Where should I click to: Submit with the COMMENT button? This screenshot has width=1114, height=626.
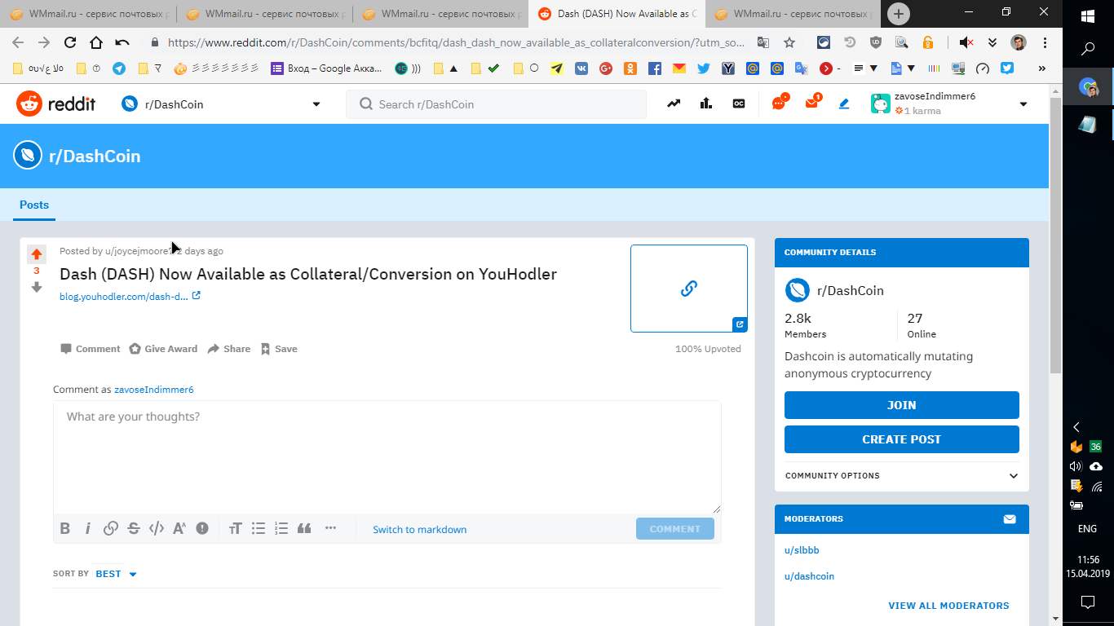[675, 528]
